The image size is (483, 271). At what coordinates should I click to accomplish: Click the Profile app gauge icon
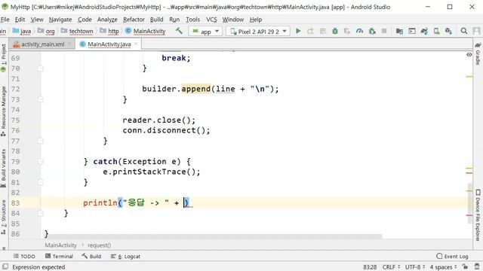[359, 31]
